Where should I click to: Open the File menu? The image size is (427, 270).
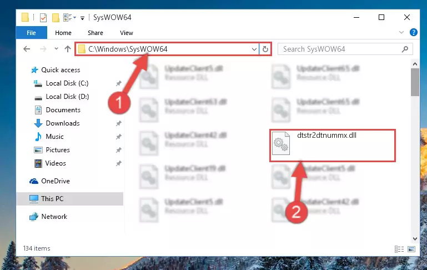point(31,33)
